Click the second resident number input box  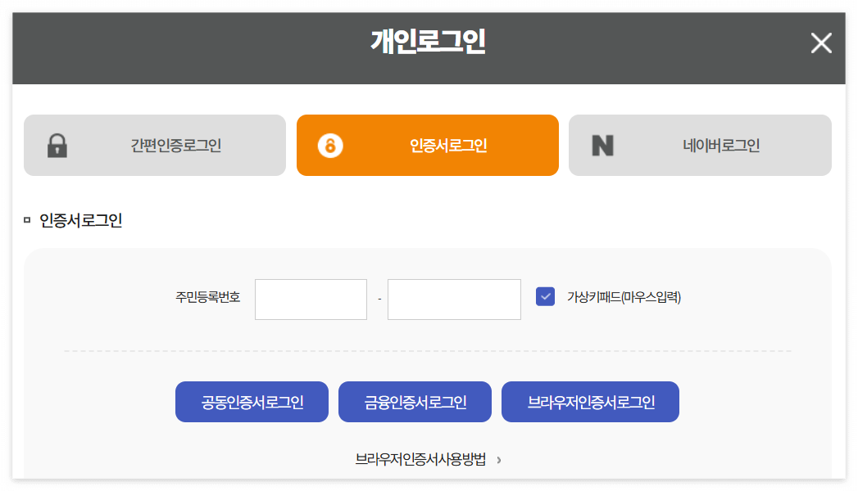(x=454, y=299)
